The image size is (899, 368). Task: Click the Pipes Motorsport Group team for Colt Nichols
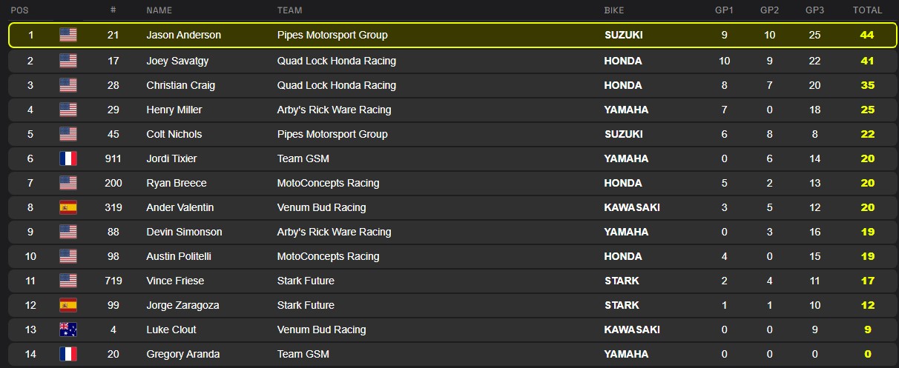tap(332, 134)
